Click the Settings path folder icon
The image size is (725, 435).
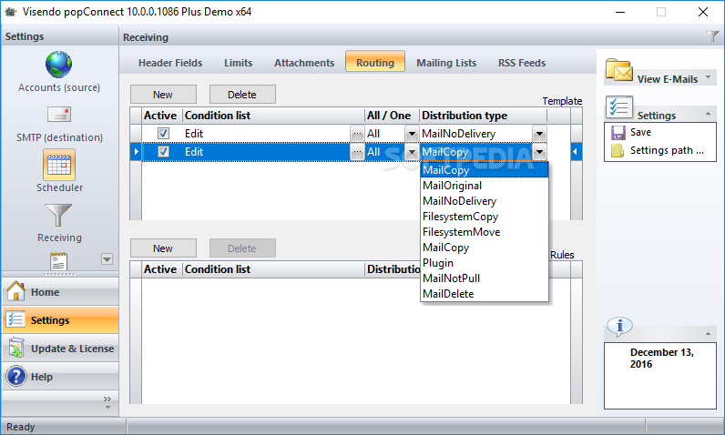(x=618, y=150)
